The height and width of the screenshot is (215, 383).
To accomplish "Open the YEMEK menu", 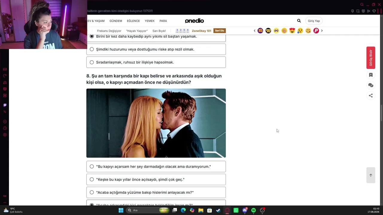I will (150, 21).
